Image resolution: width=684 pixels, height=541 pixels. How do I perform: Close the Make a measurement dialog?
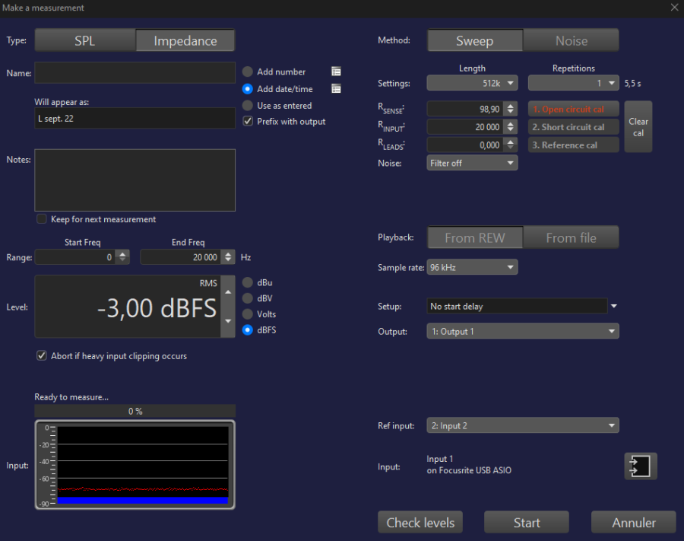pos(674,8)
